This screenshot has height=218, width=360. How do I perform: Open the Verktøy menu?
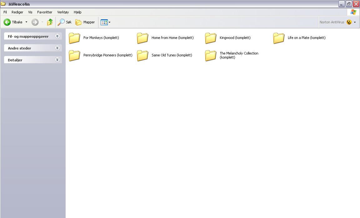(63, 12)
